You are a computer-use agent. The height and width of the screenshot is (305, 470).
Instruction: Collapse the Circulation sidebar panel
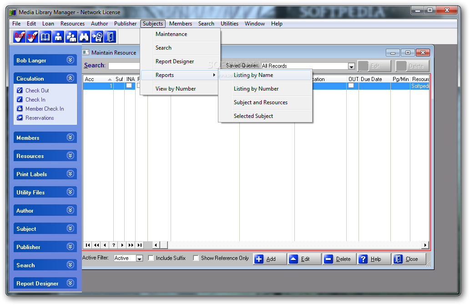71,78
